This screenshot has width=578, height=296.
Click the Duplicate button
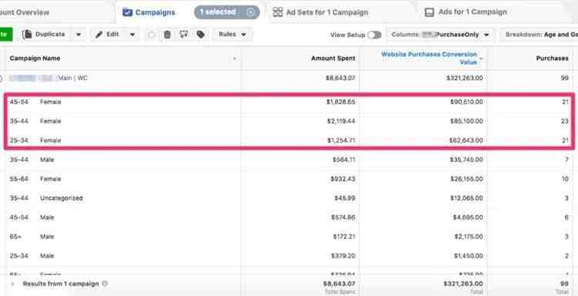pyautogui.click(x=44, y=34)
